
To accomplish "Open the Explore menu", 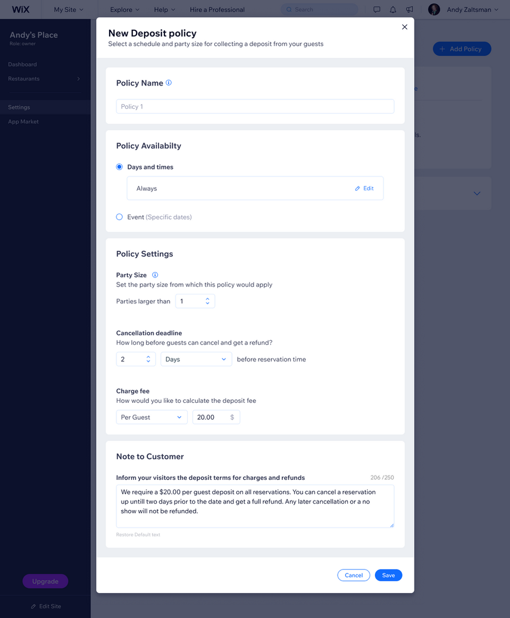I will pyautogui.click(x=124, y=10).
